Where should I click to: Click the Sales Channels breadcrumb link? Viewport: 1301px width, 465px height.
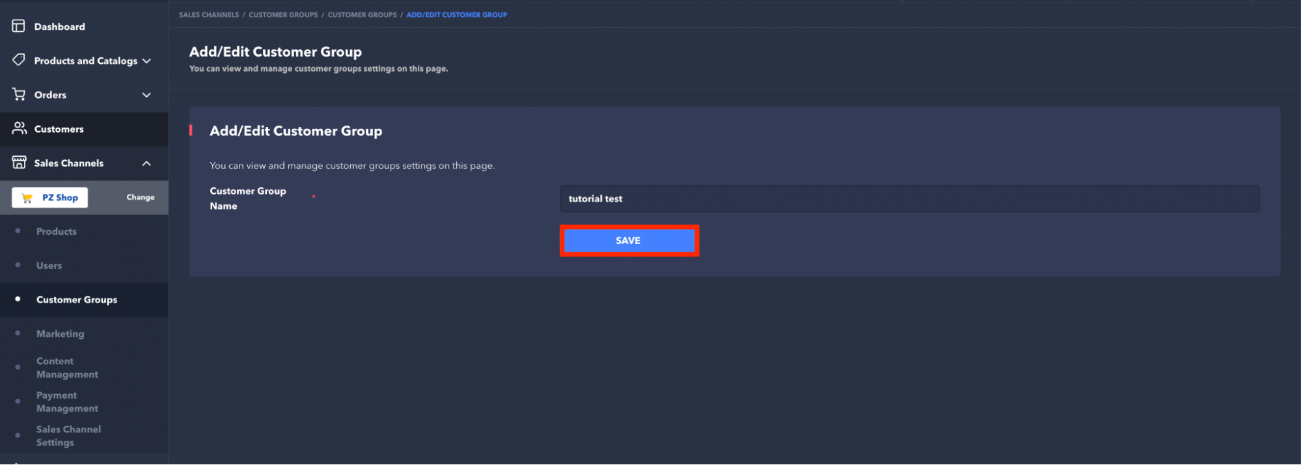209,15
